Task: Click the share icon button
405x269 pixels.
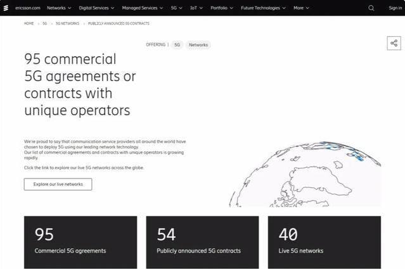Action: [394, 43]
